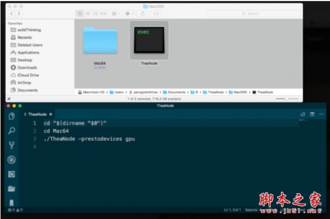Open Finder's group-by arrangement dropdown
The height and width of the screenshot is (219, 330).
click(x=116, y=14)
